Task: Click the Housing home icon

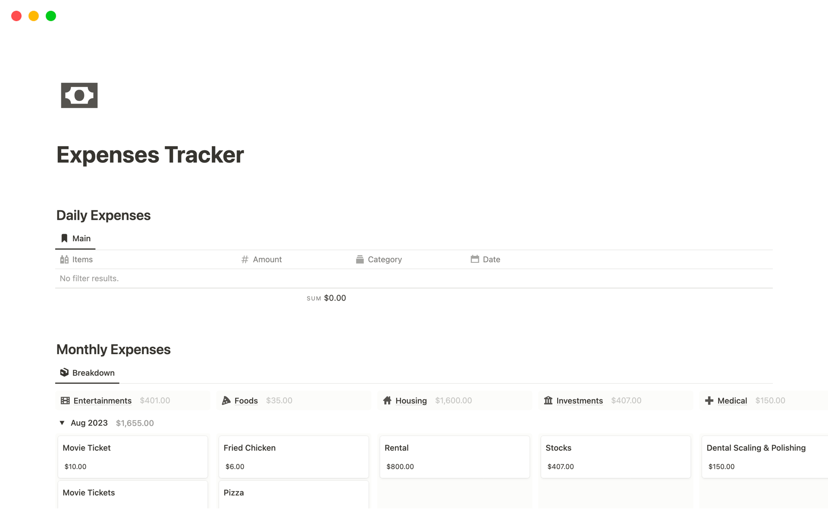Action: coord(387,401)
